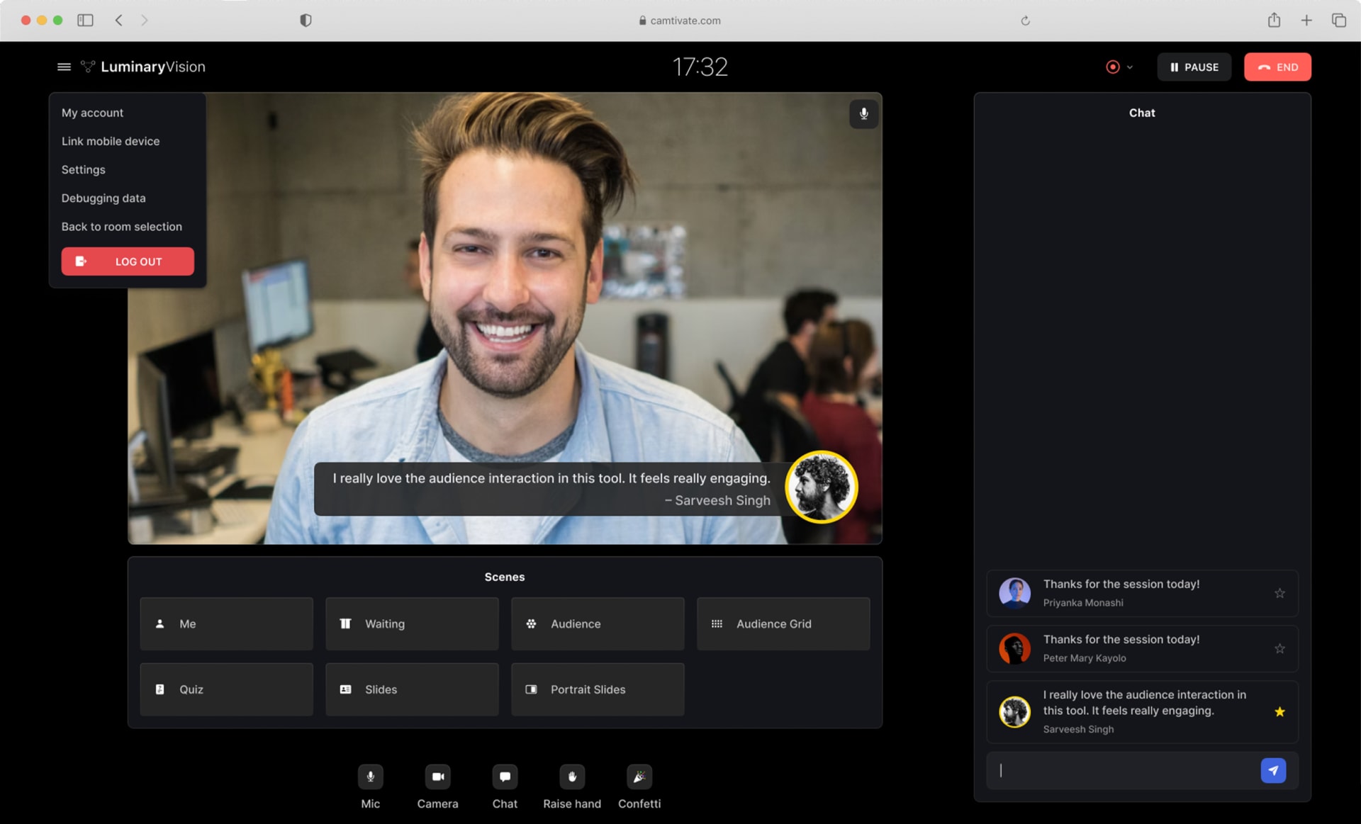Click LOG OUT button
Screen dimensions: 1361x824
(128, 261)
